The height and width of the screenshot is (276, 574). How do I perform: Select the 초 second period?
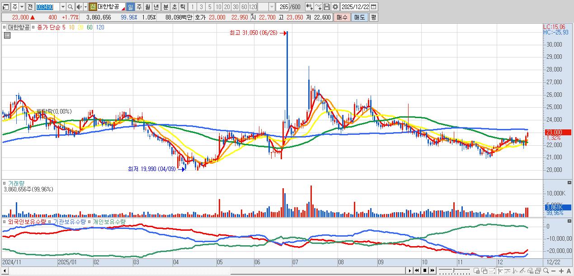[174, 7]
